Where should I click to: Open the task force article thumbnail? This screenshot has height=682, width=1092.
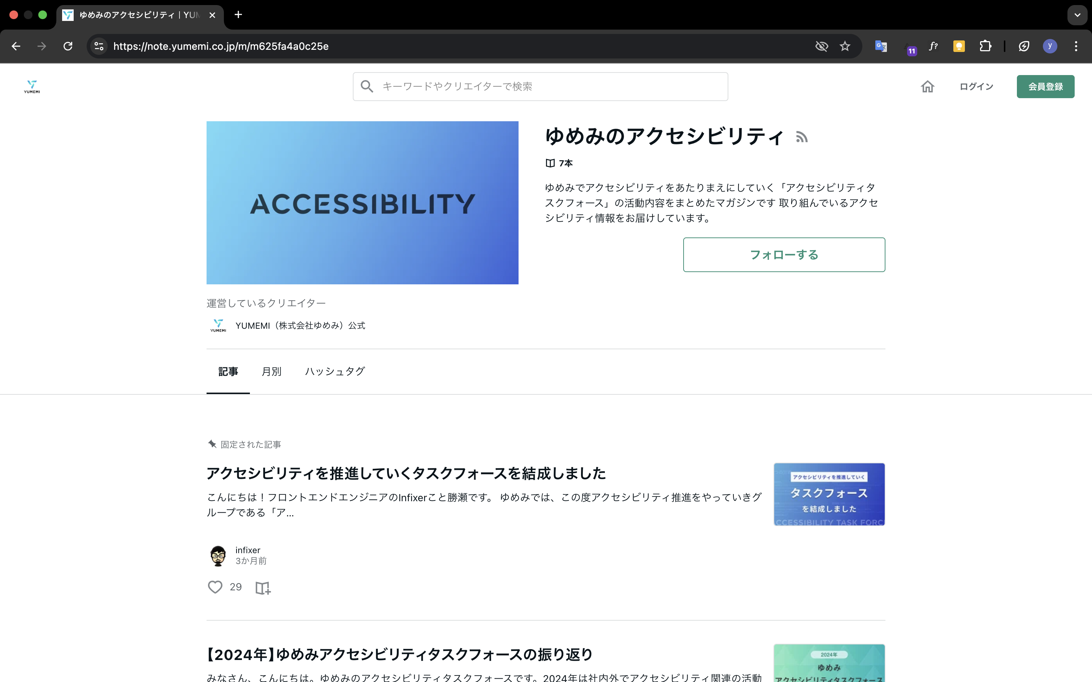click(829, 494)
